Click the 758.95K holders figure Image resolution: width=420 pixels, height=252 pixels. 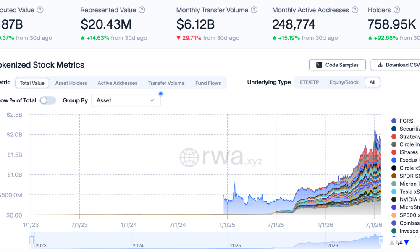pos(392,24)
